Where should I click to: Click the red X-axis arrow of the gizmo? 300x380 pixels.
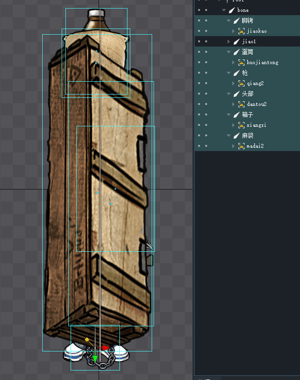tap(105, 348)
